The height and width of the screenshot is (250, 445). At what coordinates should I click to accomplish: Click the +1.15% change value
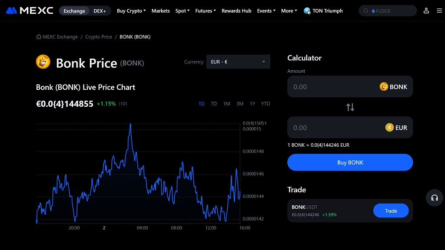click(106, 104)
